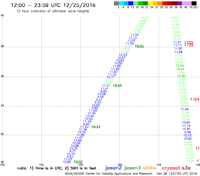Screen dimensions: 200x176
Task: Click the '15.38' wave height value
Action: coord(181,76)
